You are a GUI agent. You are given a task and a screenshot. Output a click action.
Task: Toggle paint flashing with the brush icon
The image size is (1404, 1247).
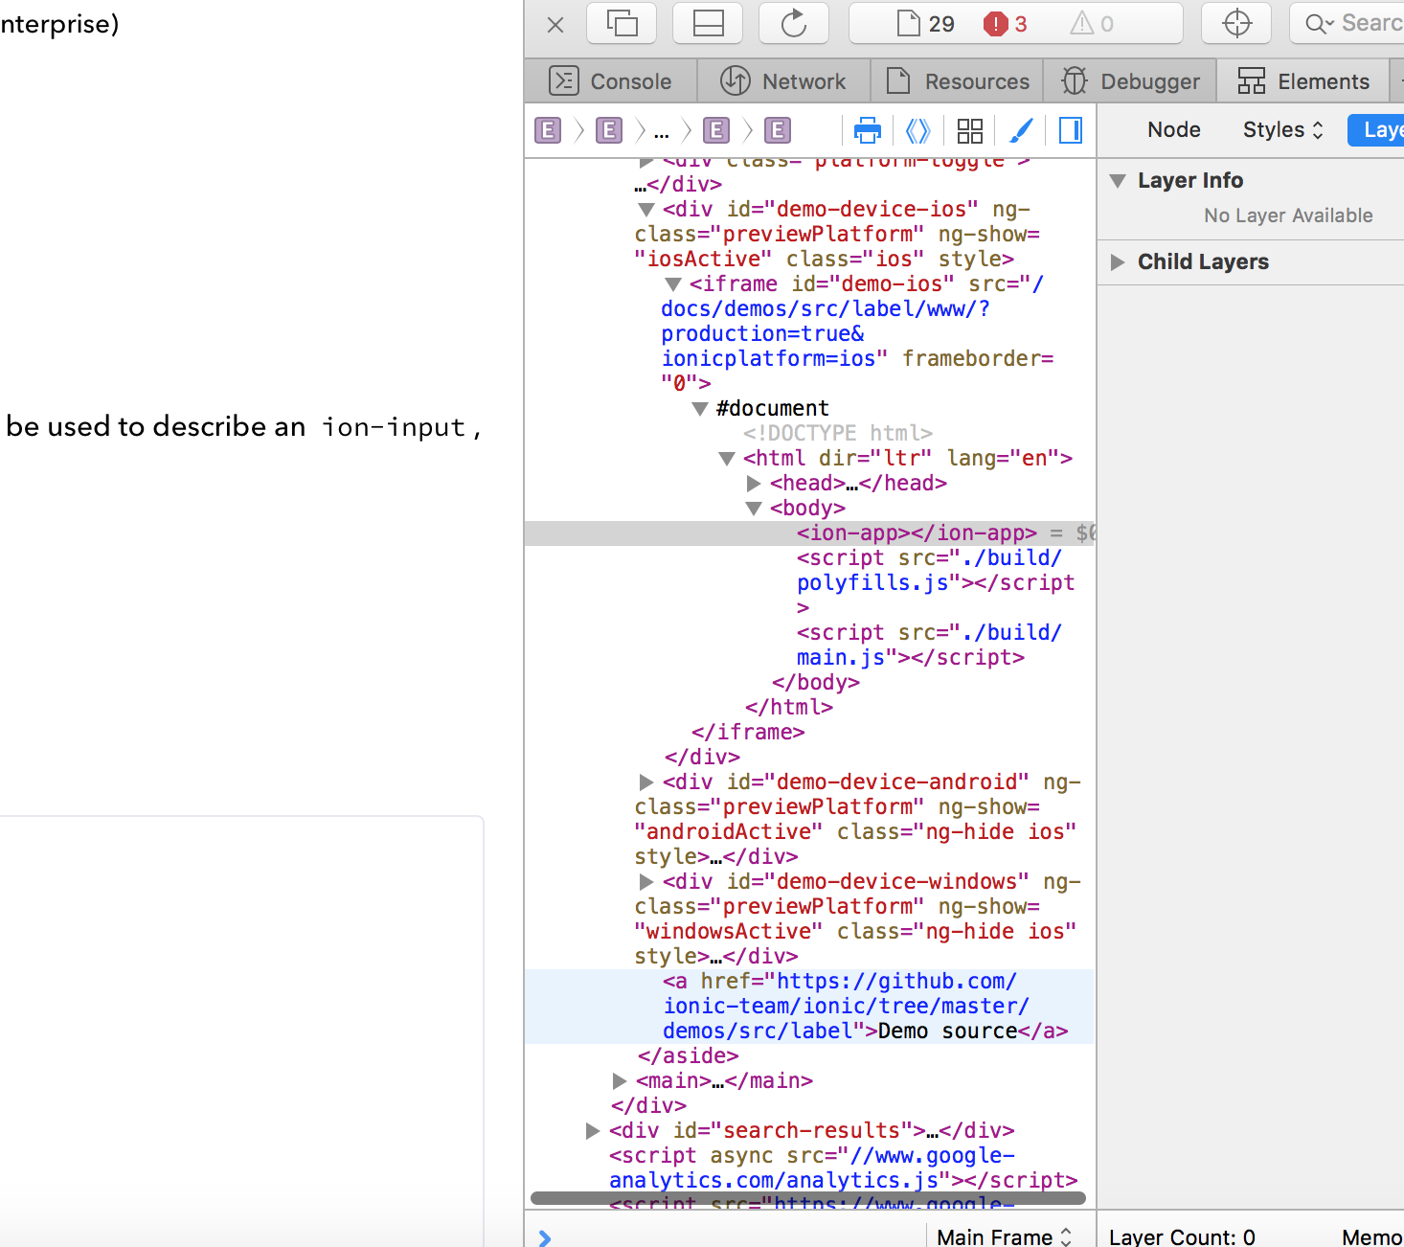[x=1021, y=130]
